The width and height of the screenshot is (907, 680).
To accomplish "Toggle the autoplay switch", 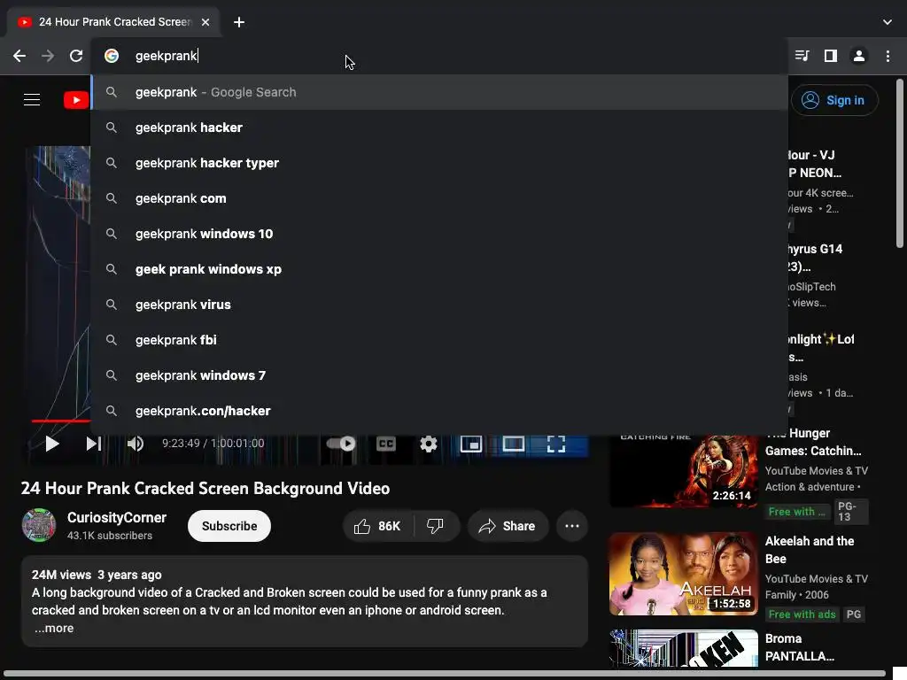I will 341,444.
